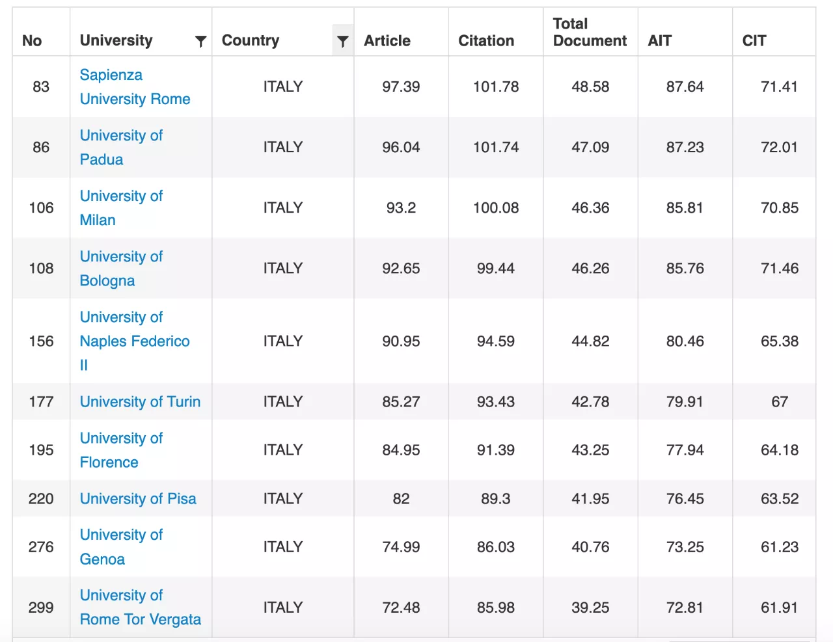Sort by the Total Document column header

590,33
